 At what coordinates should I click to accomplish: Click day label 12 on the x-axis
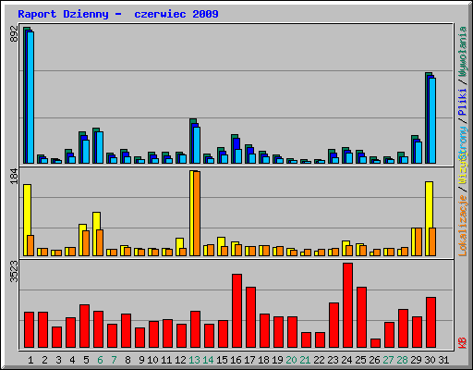click(180, 360)
